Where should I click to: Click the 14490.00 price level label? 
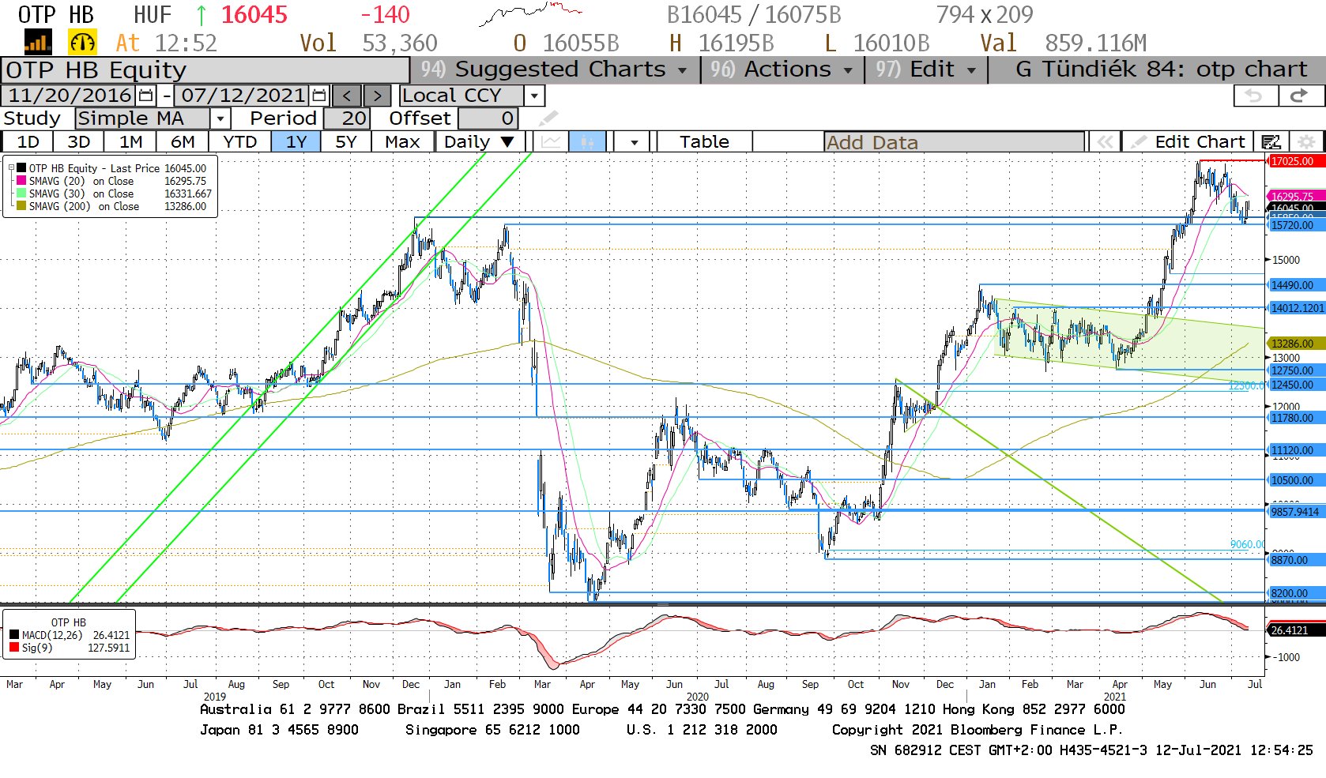click(1296, 285)
